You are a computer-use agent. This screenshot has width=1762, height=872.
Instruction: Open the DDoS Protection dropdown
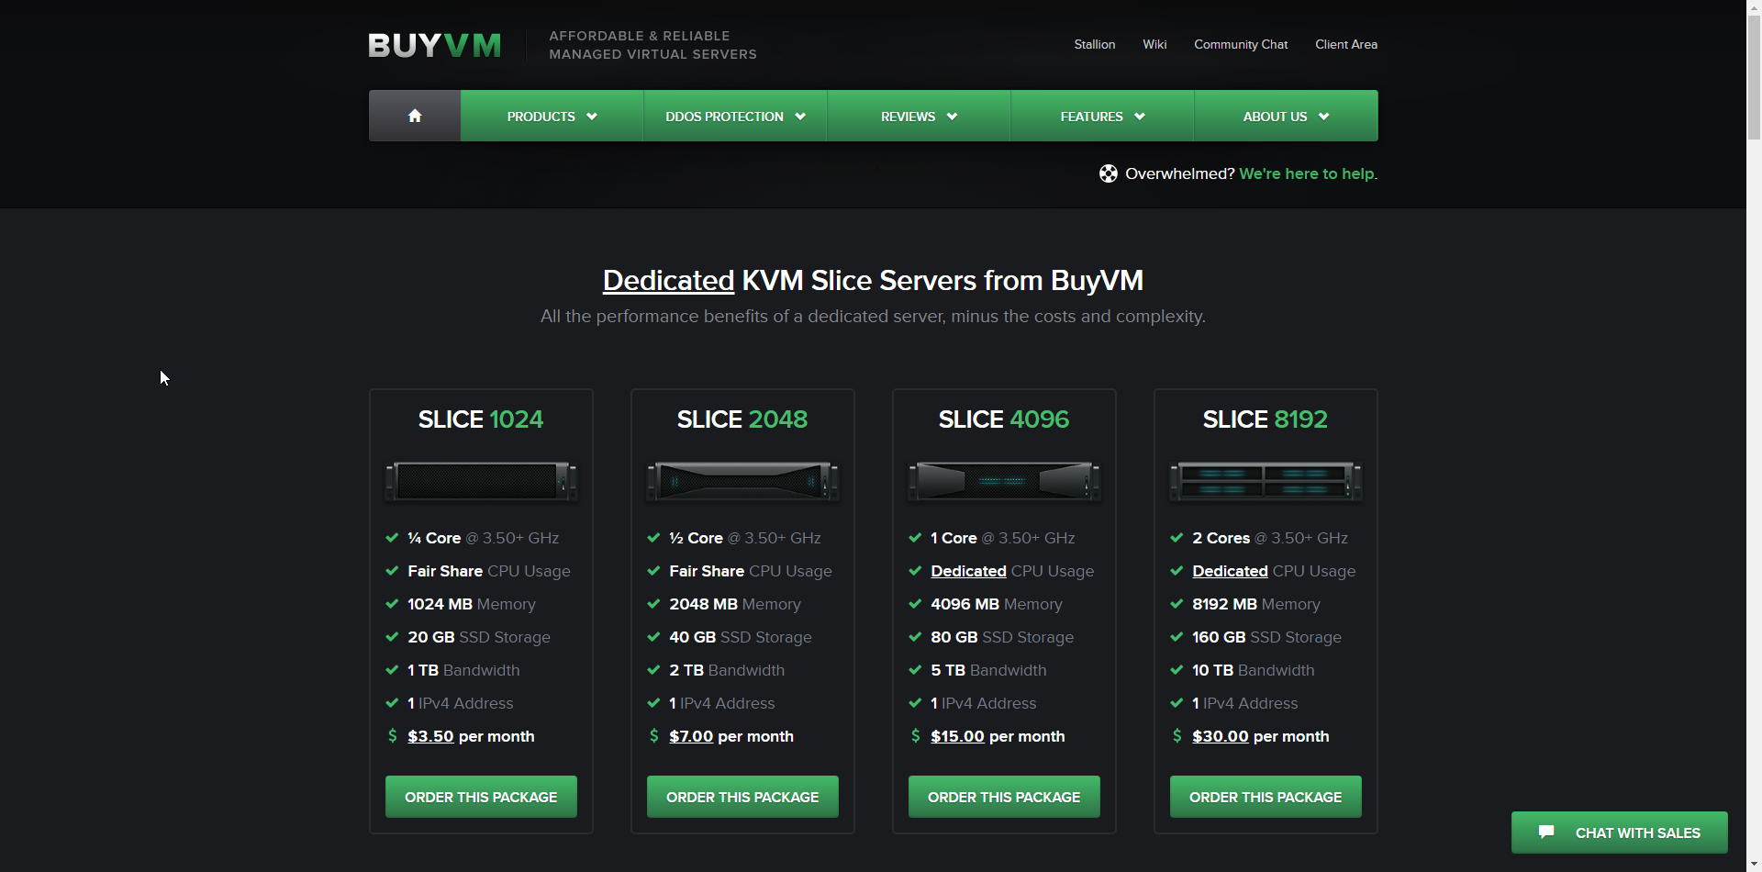pos(735,117)
